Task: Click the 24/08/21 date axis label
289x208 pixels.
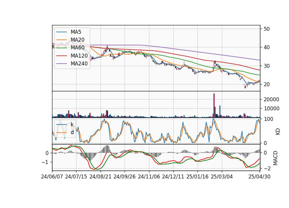Action: (x=101, y=177)
